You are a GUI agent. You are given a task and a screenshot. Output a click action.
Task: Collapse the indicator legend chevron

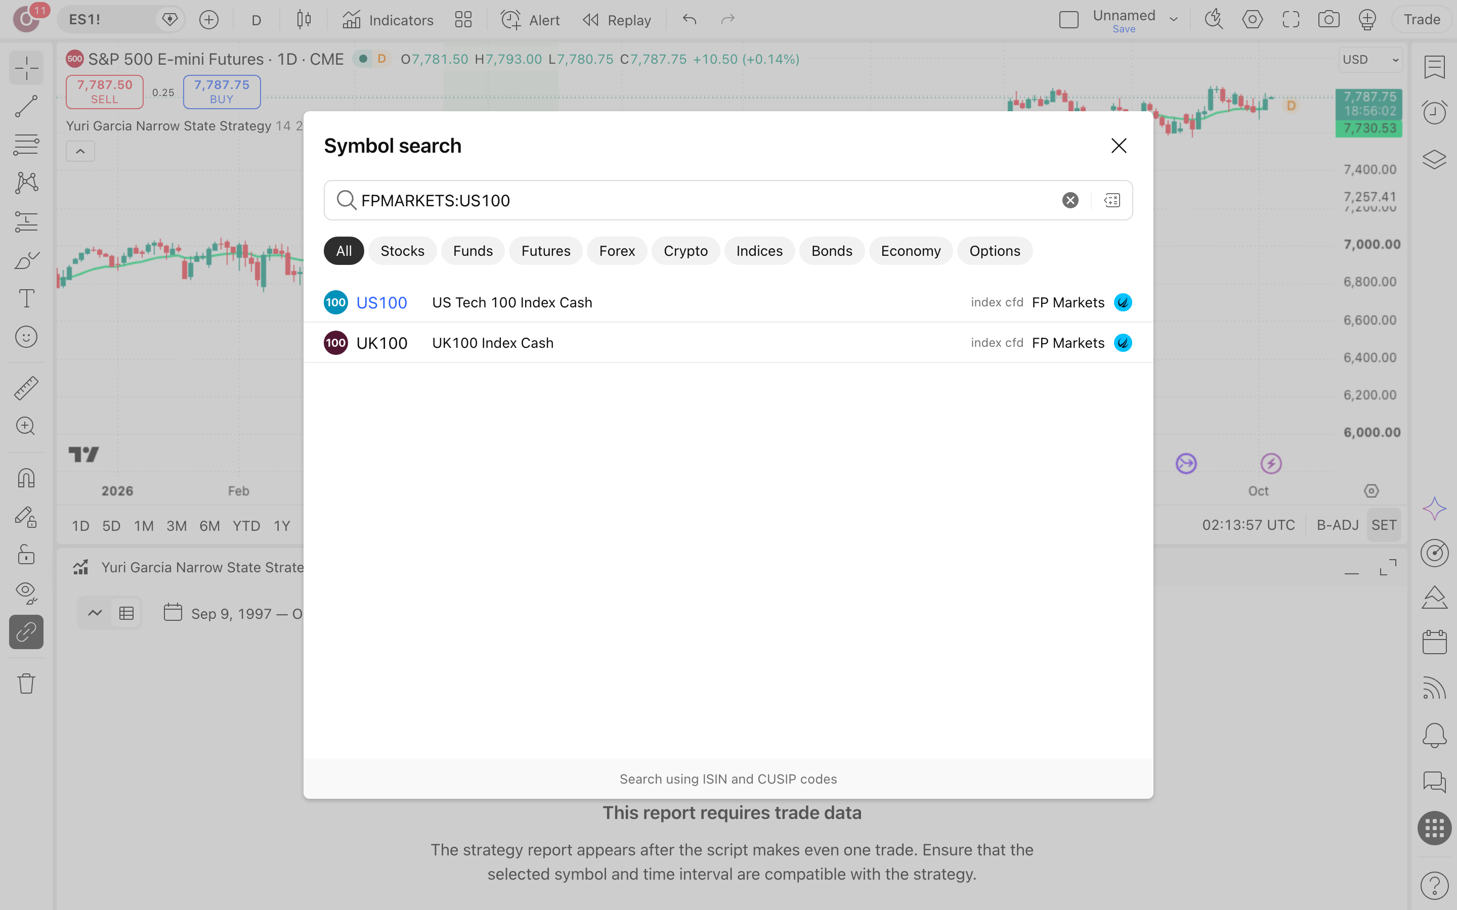[x=80, y=151]
